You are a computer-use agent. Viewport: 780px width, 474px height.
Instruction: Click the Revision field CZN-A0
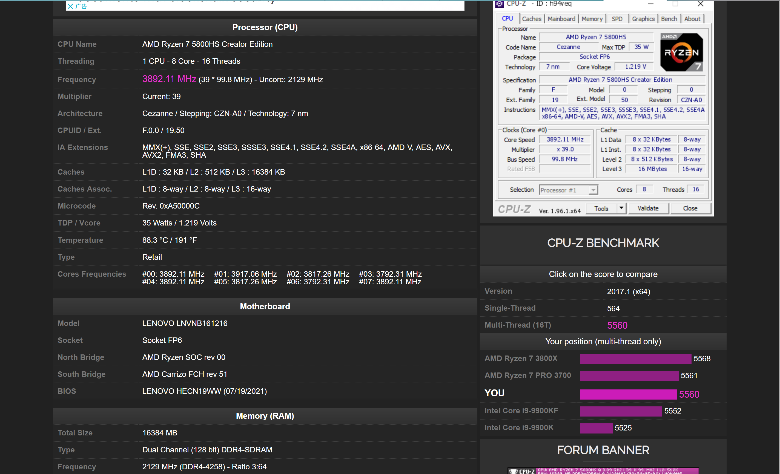(x=691, y=100)
